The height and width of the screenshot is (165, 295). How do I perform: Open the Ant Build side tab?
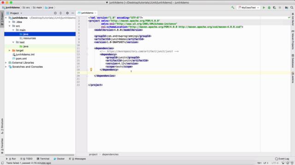[x=293, y=19]
